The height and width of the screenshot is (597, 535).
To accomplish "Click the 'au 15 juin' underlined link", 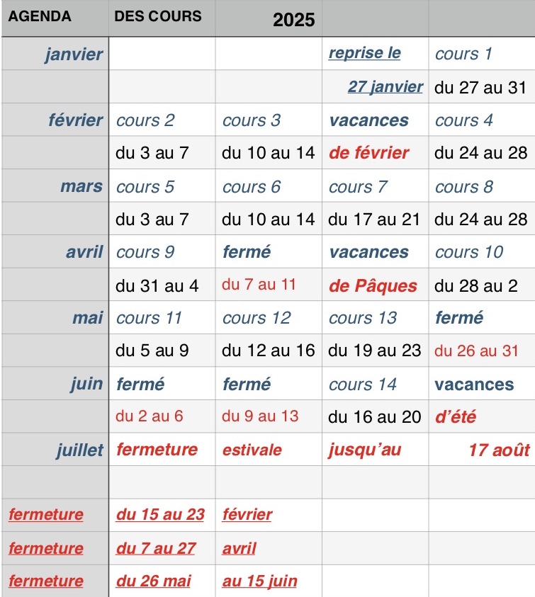I will click(x=260, y=581).
